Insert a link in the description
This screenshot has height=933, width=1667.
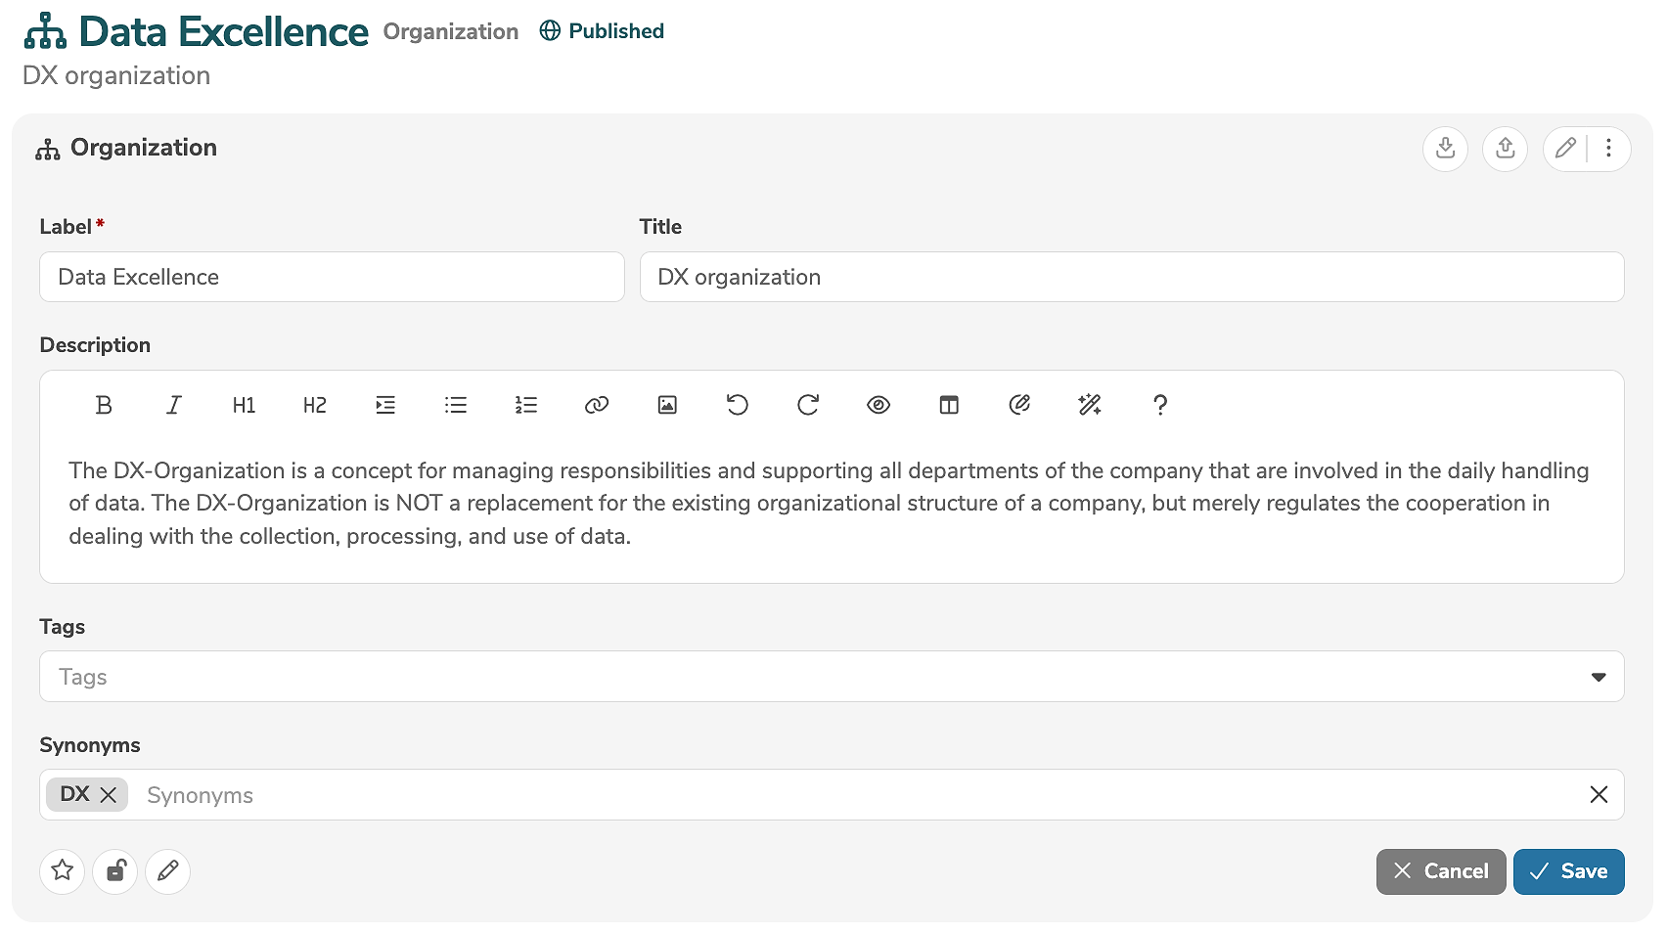pyautogui.click(x=597, y=405)
